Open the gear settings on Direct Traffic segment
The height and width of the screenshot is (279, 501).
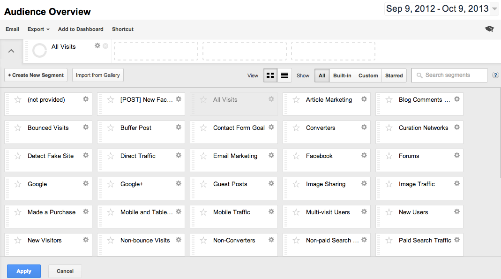179,155
